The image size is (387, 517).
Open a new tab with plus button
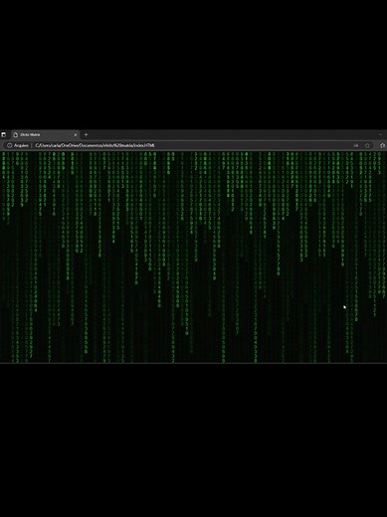click(86, 134)
